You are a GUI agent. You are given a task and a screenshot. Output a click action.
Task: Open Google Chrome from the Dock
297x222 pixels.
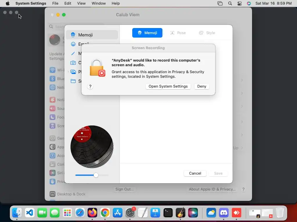(105, 213)
